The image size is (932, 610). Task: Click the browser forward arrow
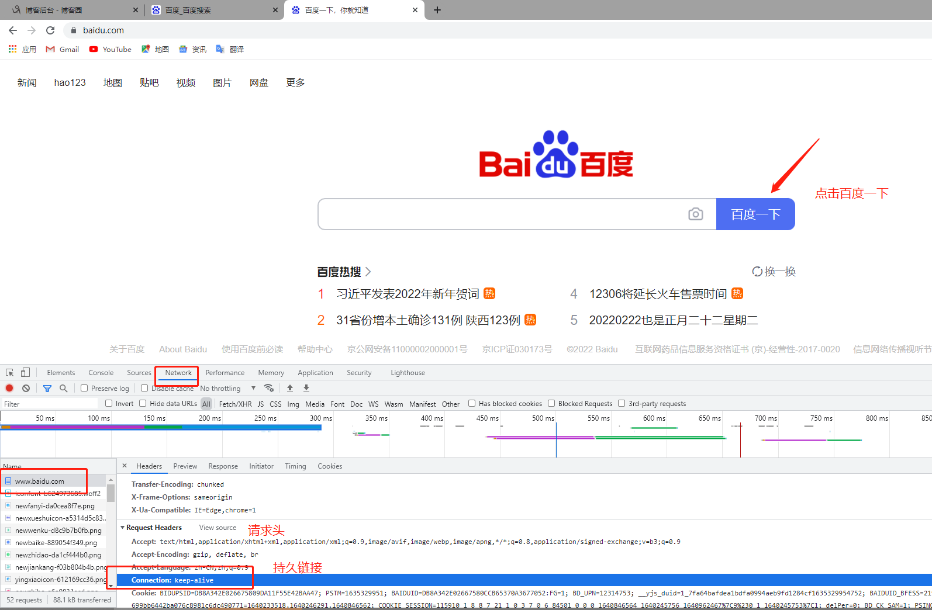coord(32,30)
